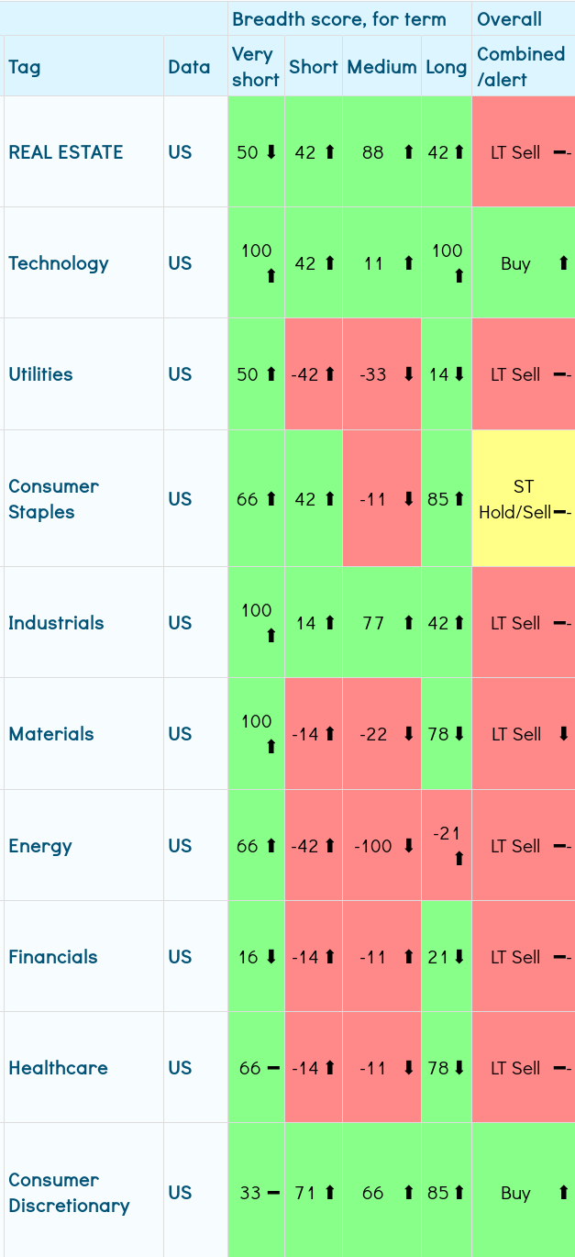Click the down arrow in Materials' Combined cell
575x1257 pixels.
pyautogui.click(x=563, y=734)
